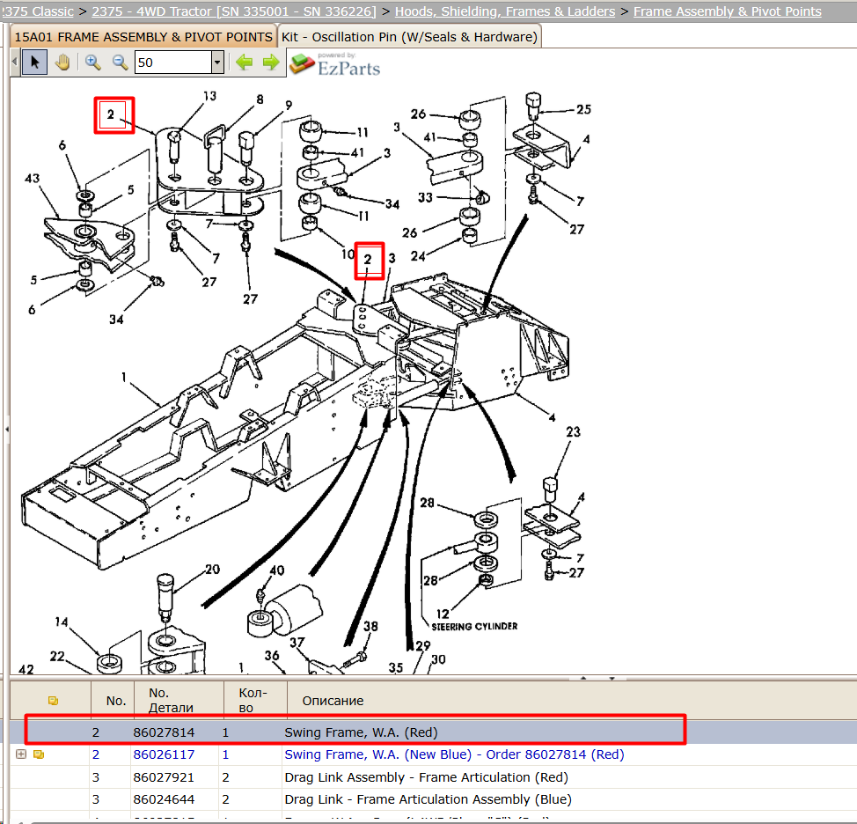Click callout 38 in the diagram
This screenshot has height=824, width=857.
(x=370, y=626)
